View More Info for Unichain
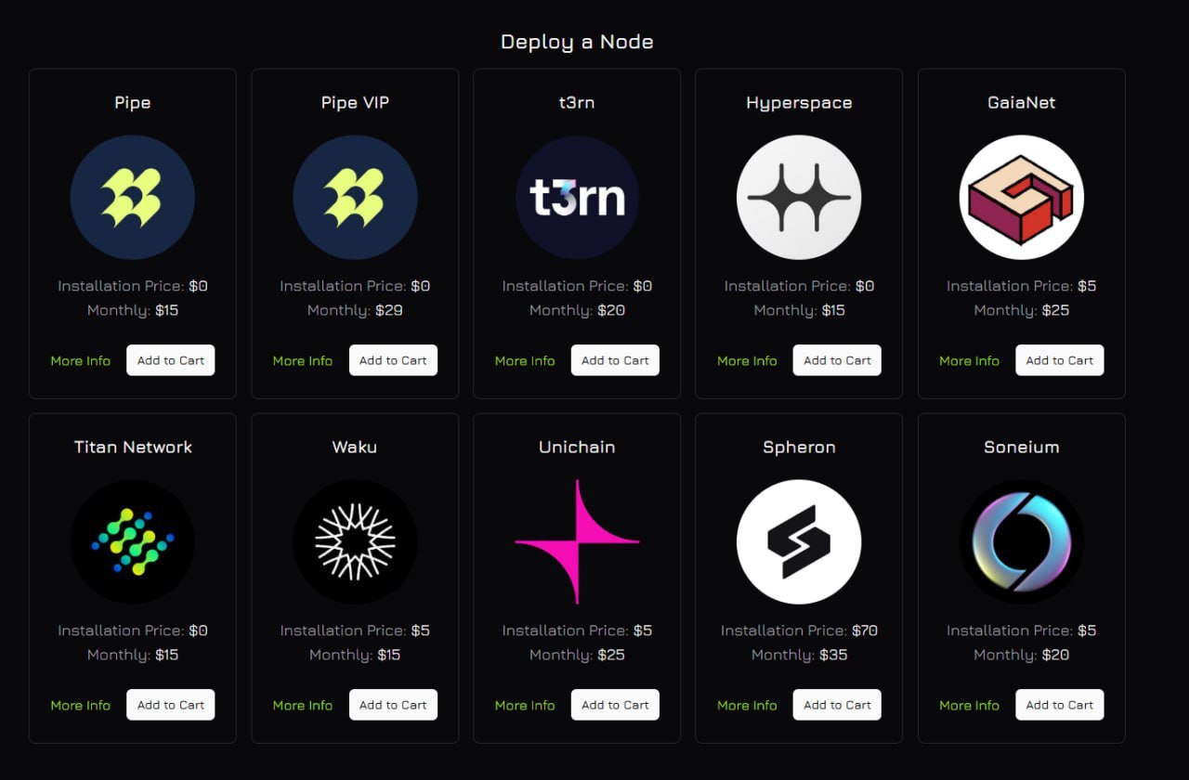Screen dimensions: 1189x780 [525, 706]
